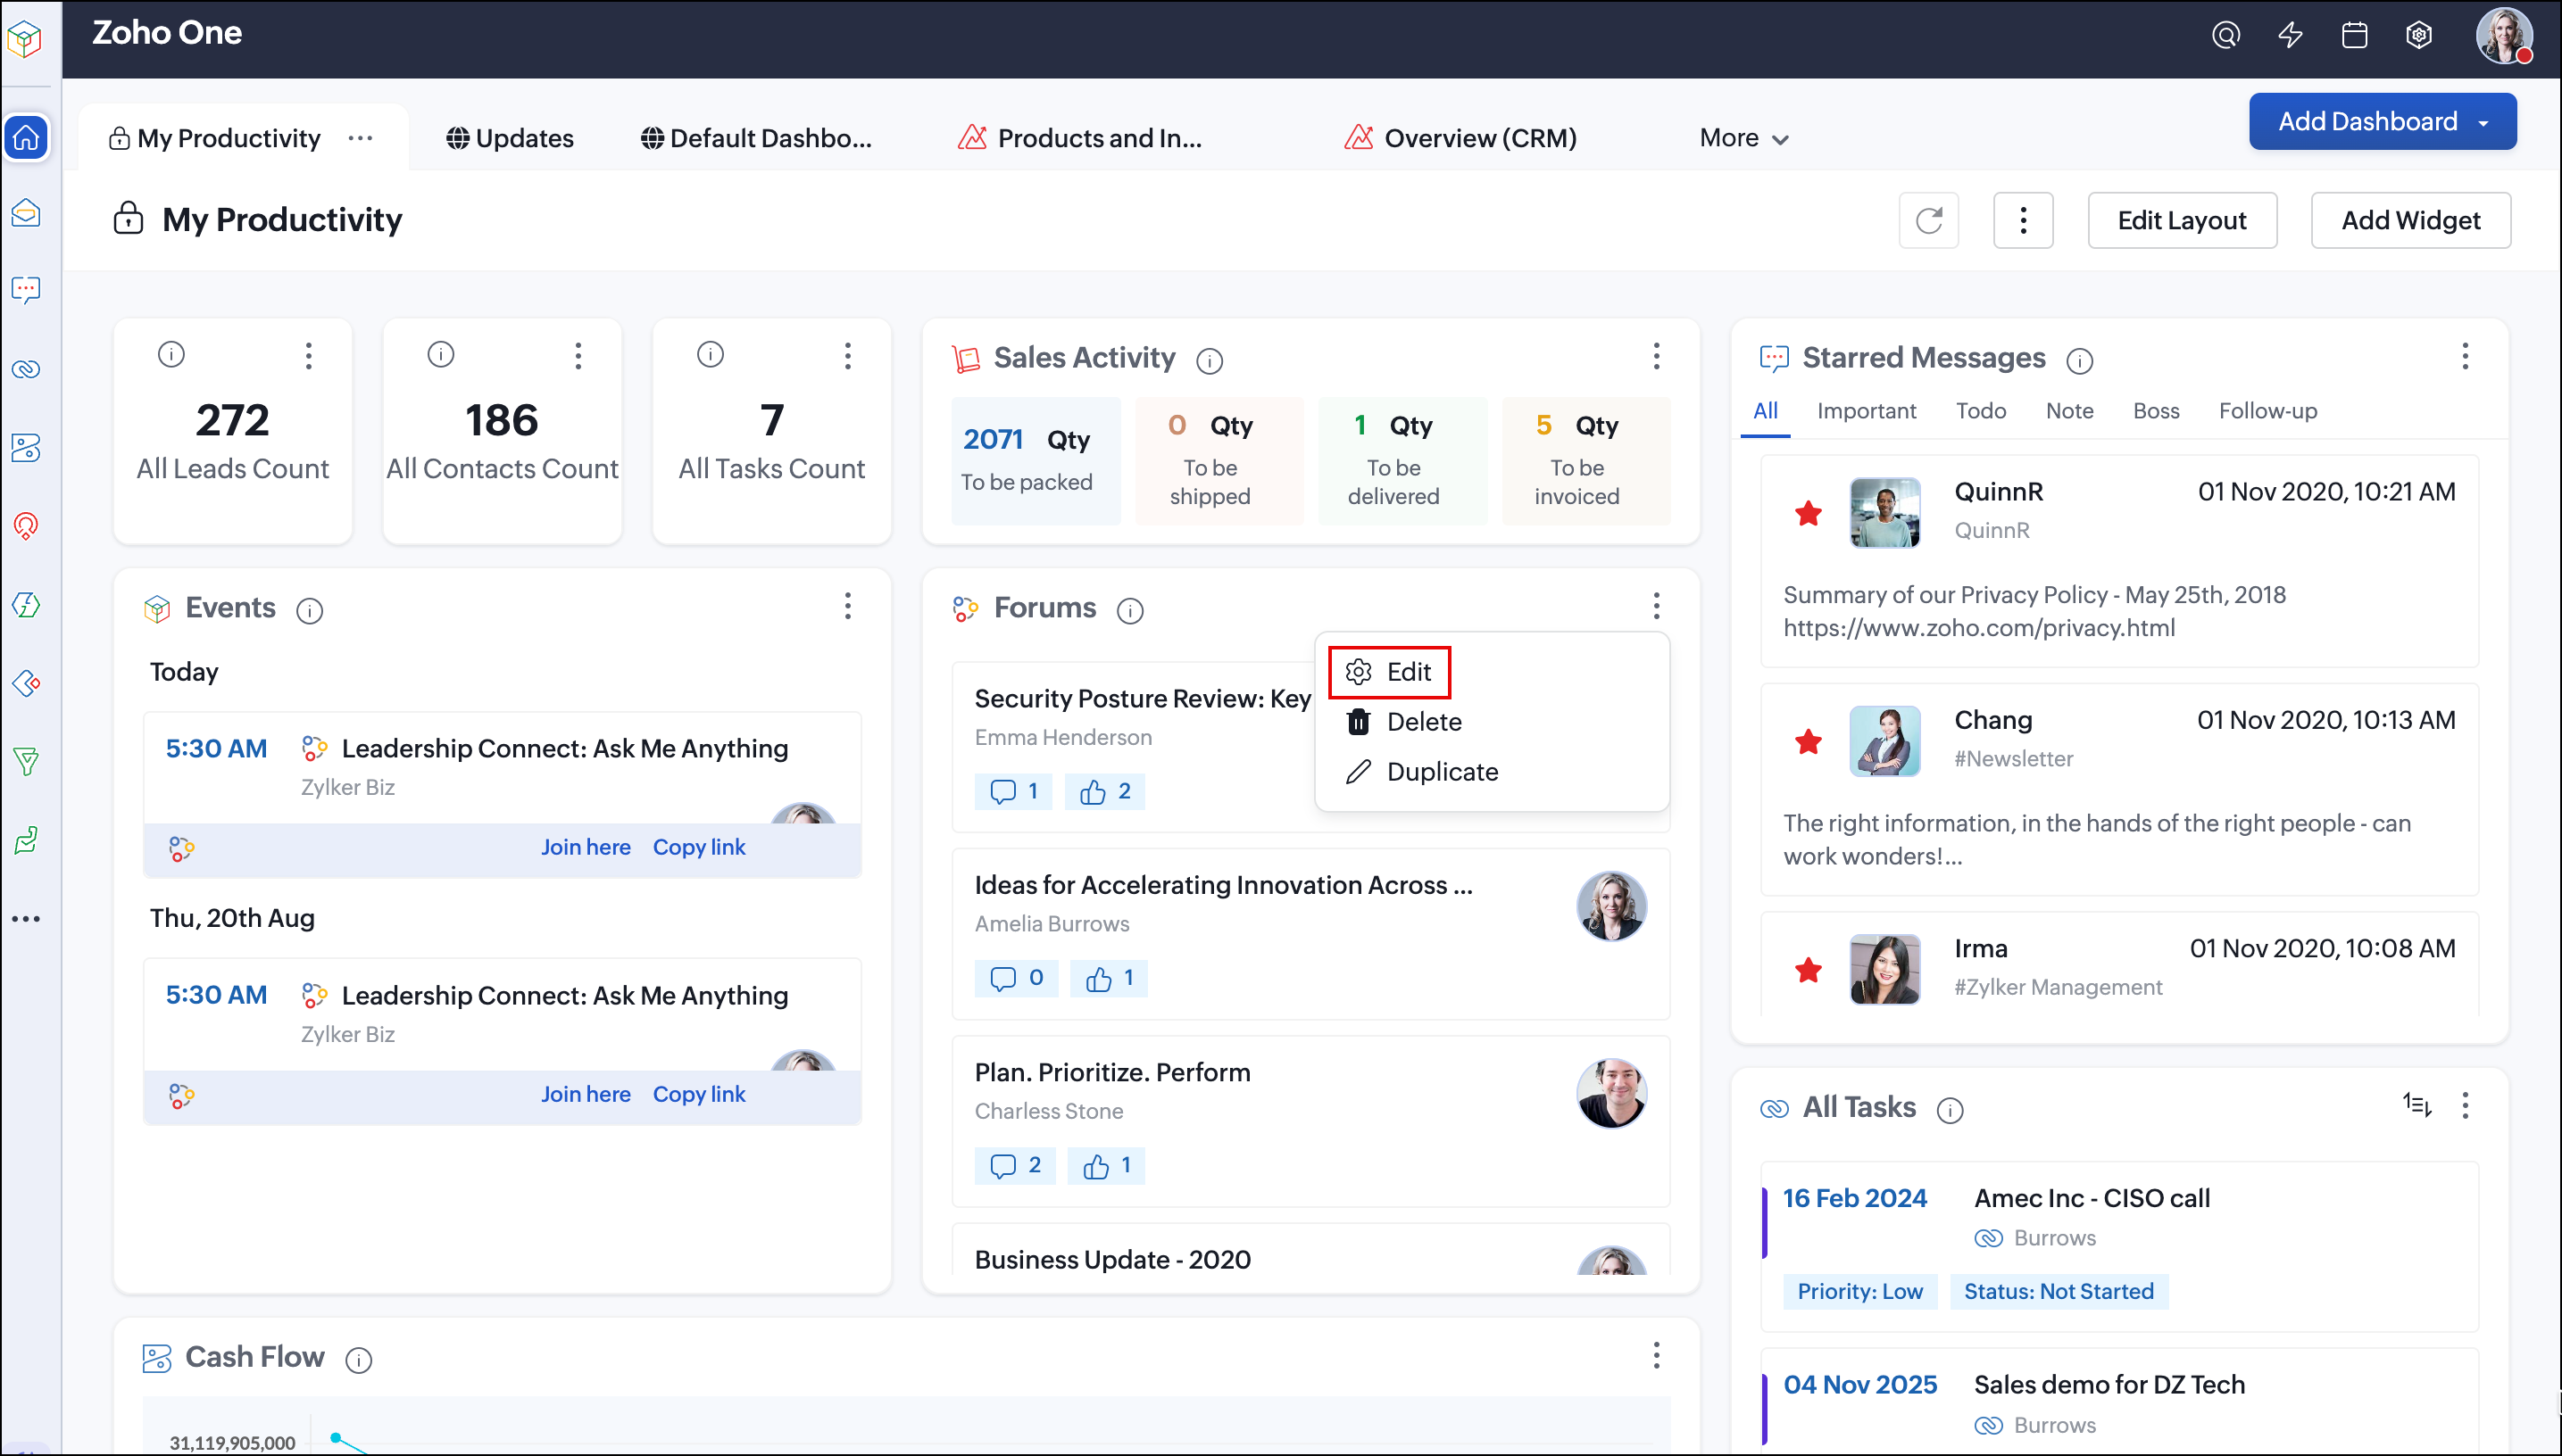Click the info icon on All Leads Count card
Viewport: 2562px width, 1456px height.
tap(171, 354)
